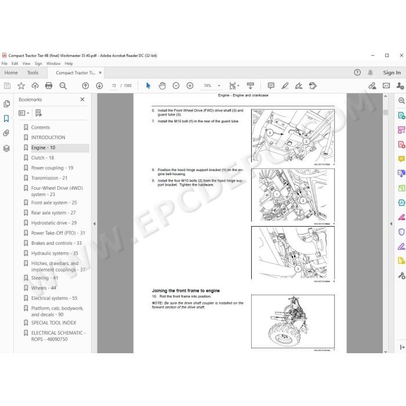The width and height of the screenshot is (406, 406).
Task: Jump to Steering - 41 bookmark
Action: [45, 278]
